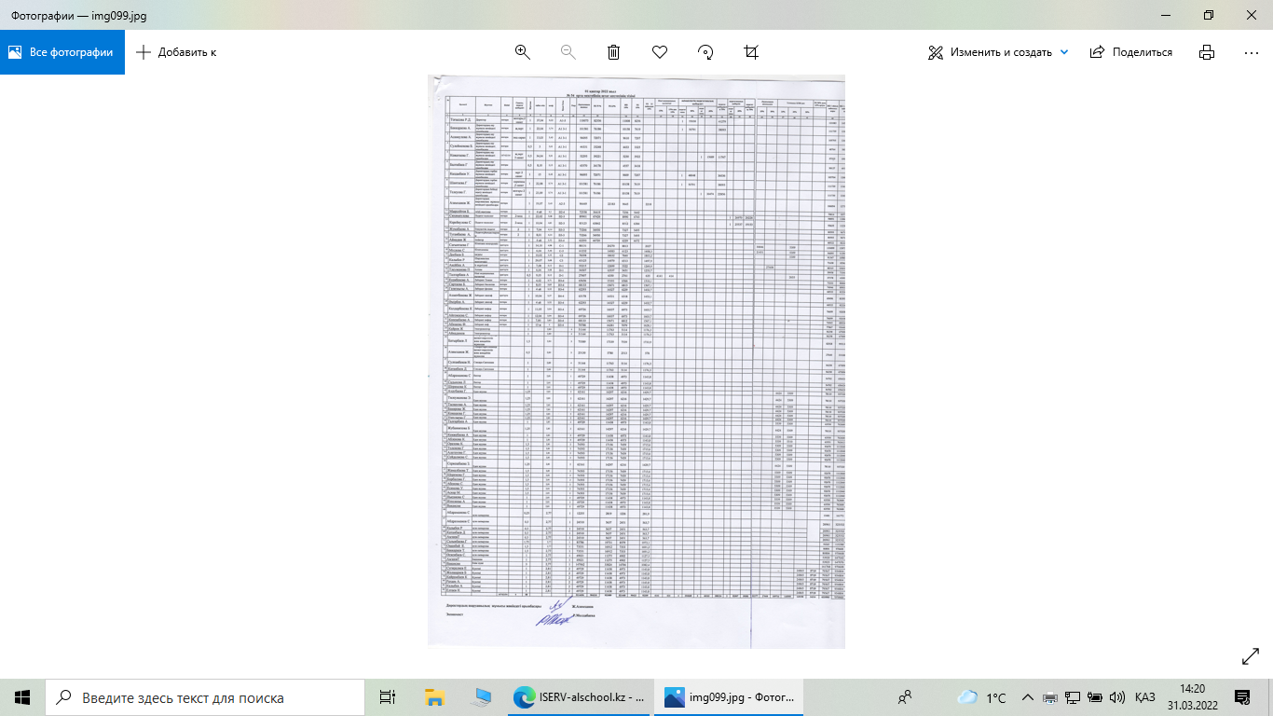This screenshot has height=716, width=1273.
Task: Click the zoom in magnifier icon
Action: pyautogui.click(x=522, y=52)
